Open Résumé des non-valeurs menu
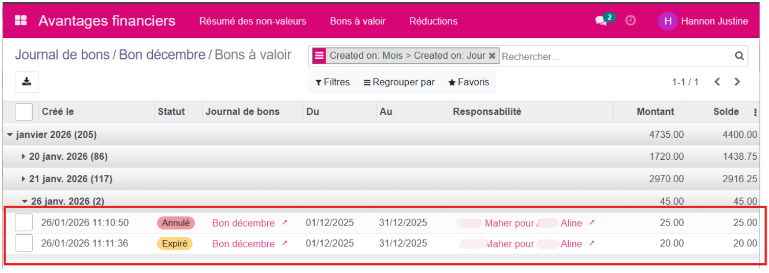 (x=252, y=21)
